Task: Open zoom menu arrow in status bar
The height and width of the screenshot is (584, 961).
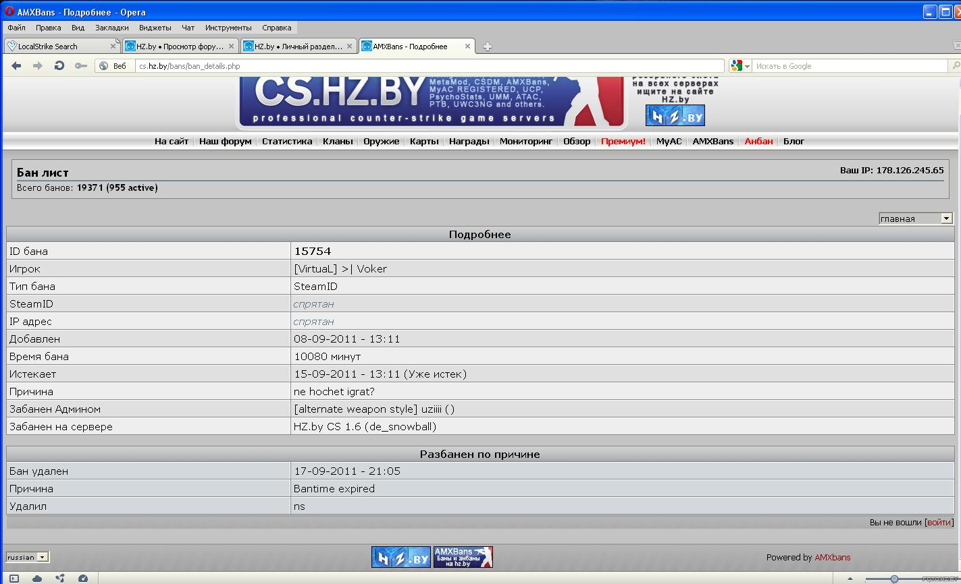Action: coord(850,579)
